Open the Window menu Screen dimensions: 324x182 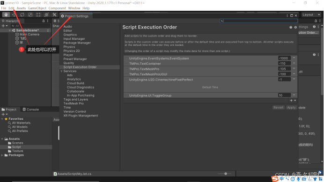point(74,8)
